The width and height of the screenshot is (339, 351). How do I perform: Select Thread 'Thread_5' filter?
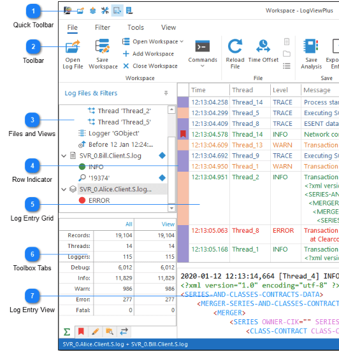click(x=119, y=122)
